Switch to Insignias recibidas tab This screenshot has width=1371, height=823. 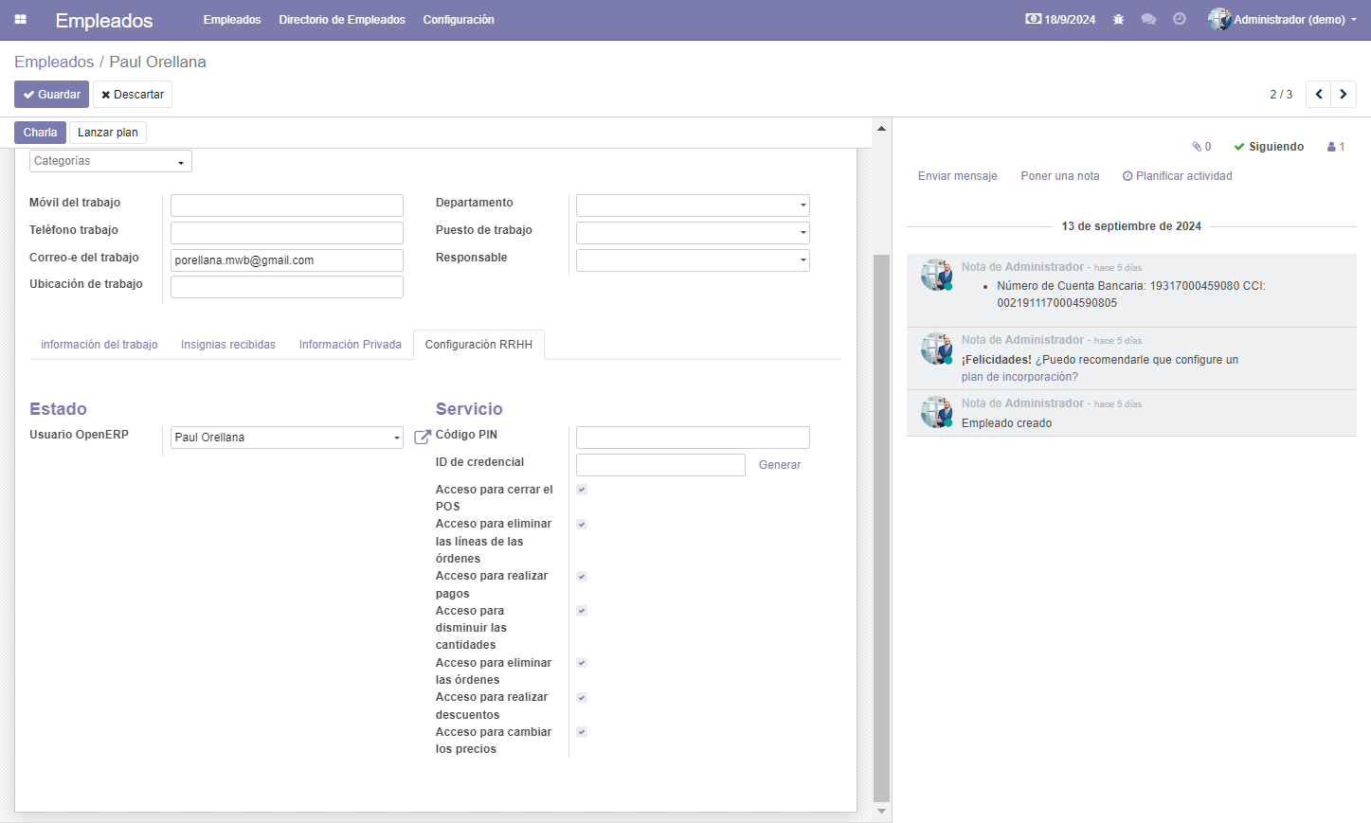click(228, 345)
